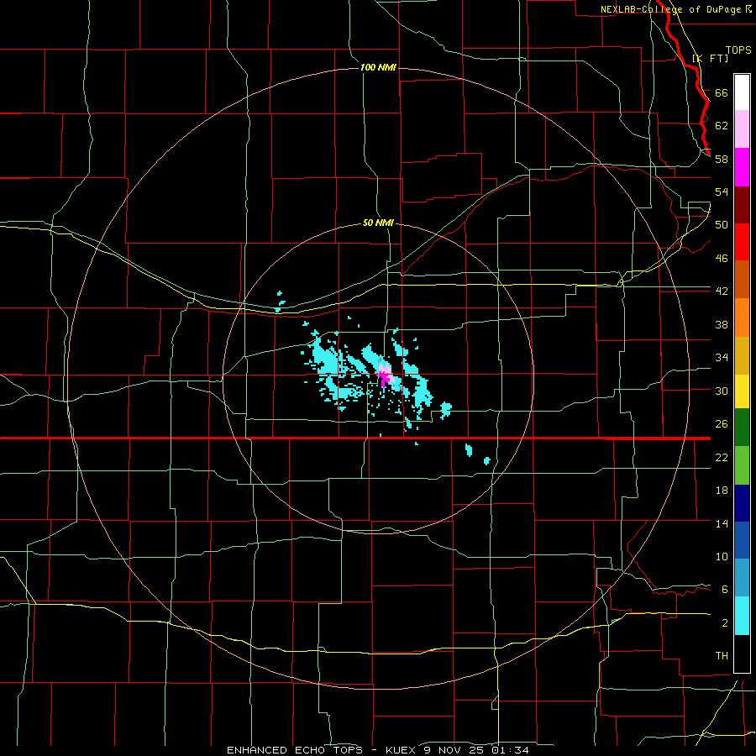Click the light pink 62 kft legend swatch

(742, 129)
